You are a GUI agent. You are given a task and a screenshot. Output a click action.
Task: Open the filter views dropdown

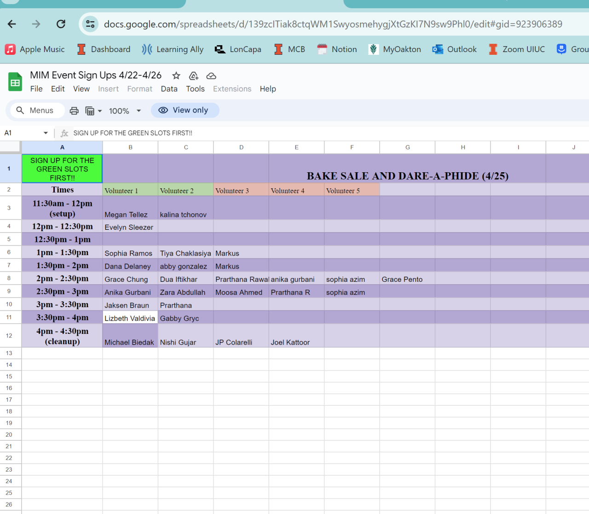click(x=93, y=111)
